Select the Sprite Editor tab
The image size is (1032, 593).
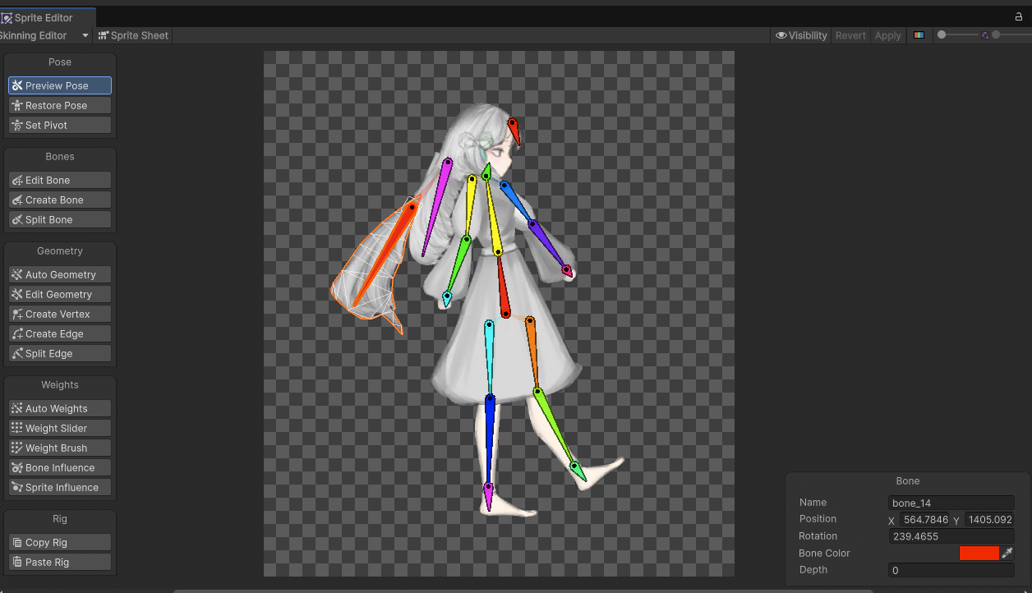pos(43,17)
